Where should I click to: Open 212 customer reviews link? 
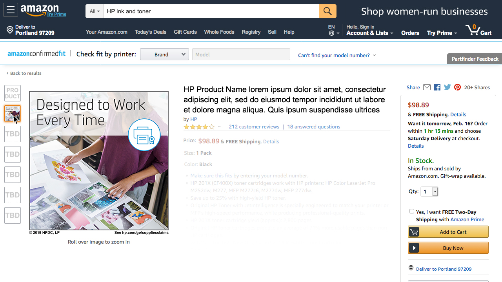click(254, 127)
